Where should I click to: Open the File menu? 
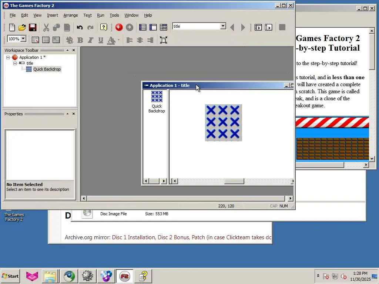click(x=13, y=15)
